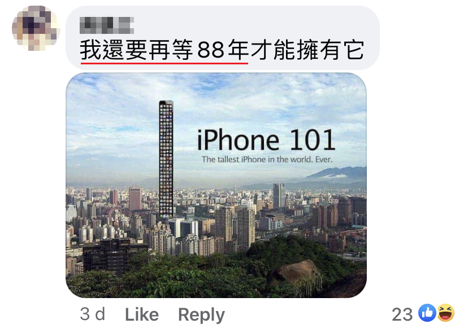Click the Chinese comment text
This screenshot has width=468, height=328.
222,49
